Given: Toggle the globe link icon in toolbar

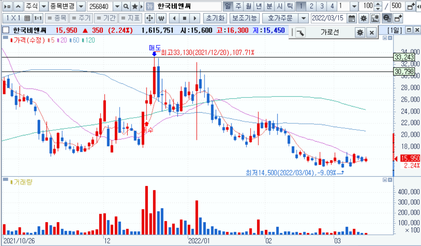Looking at the screenshot, I should [x=386, y=18].
